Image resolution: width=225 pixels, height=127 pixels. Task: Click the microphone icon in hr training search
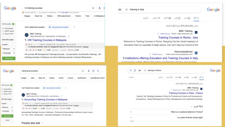click(x=100, y=8)
